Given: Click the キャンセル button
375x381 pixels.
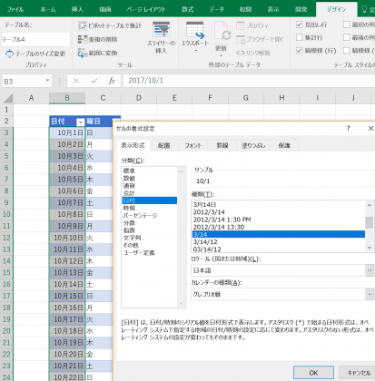Looking at the screenshot, I should (x=358, y=373).
